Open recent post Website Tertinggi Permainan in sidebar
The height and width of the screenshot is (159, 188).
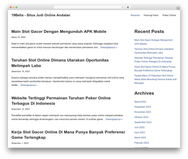click(154, 60)
